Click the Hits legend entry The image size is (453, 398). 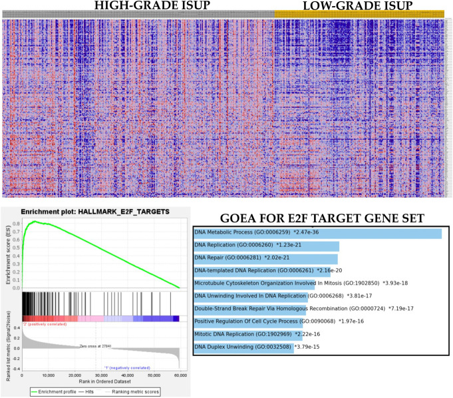point(90,390)
